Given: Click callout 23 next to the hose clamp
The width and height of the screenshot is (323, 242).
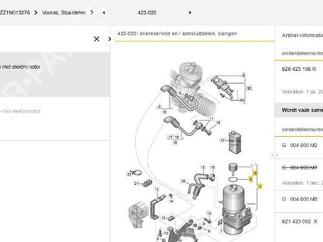Looking at the screenshot, I should coord(129,174).
